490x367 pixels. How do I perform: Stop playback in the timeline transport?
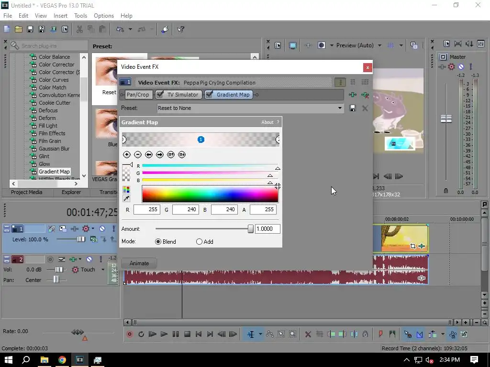click(187, 334)
